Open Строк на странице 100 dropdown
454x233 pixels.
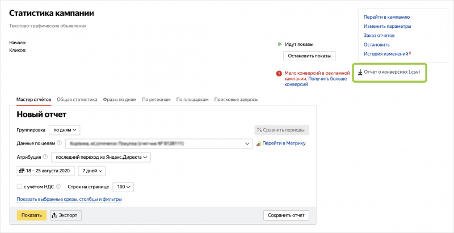coord(124,186)
